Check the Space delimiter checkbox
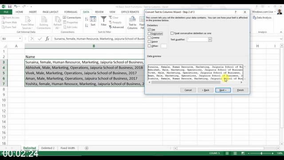The width and height of the screenshot is (284, 160). click(149, 41)
